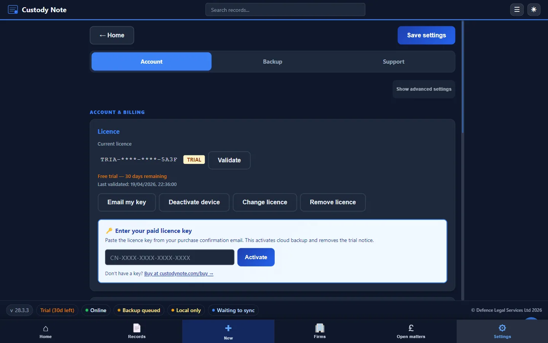Open Records from the bottom navigation
The image size is (548, 343).
[x=137, y=332]
